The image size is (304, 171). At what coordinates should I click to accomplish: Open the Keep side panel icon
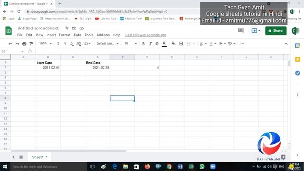[x=298, y=59]
